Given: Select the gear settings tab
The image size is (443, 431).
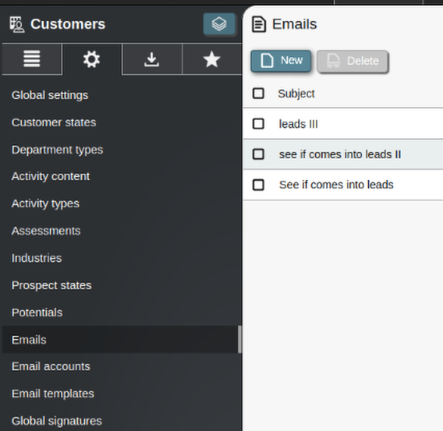Looking at the screenshot, I should 91,59.
